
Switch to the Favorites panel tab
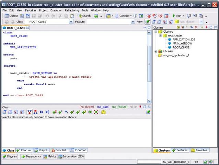point(199,150)
